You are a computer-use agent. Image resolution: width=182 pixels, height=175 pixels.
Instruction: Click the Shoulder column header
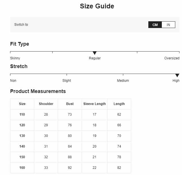[x=46, y=104]
